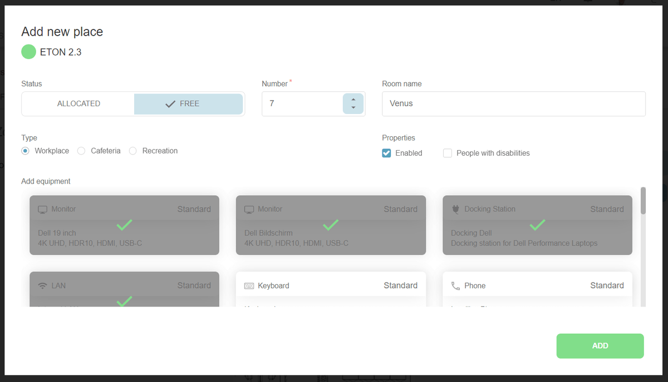Select the Recreation type option
668x382 pixels.
pyautogui.click(x=133, y=151)
